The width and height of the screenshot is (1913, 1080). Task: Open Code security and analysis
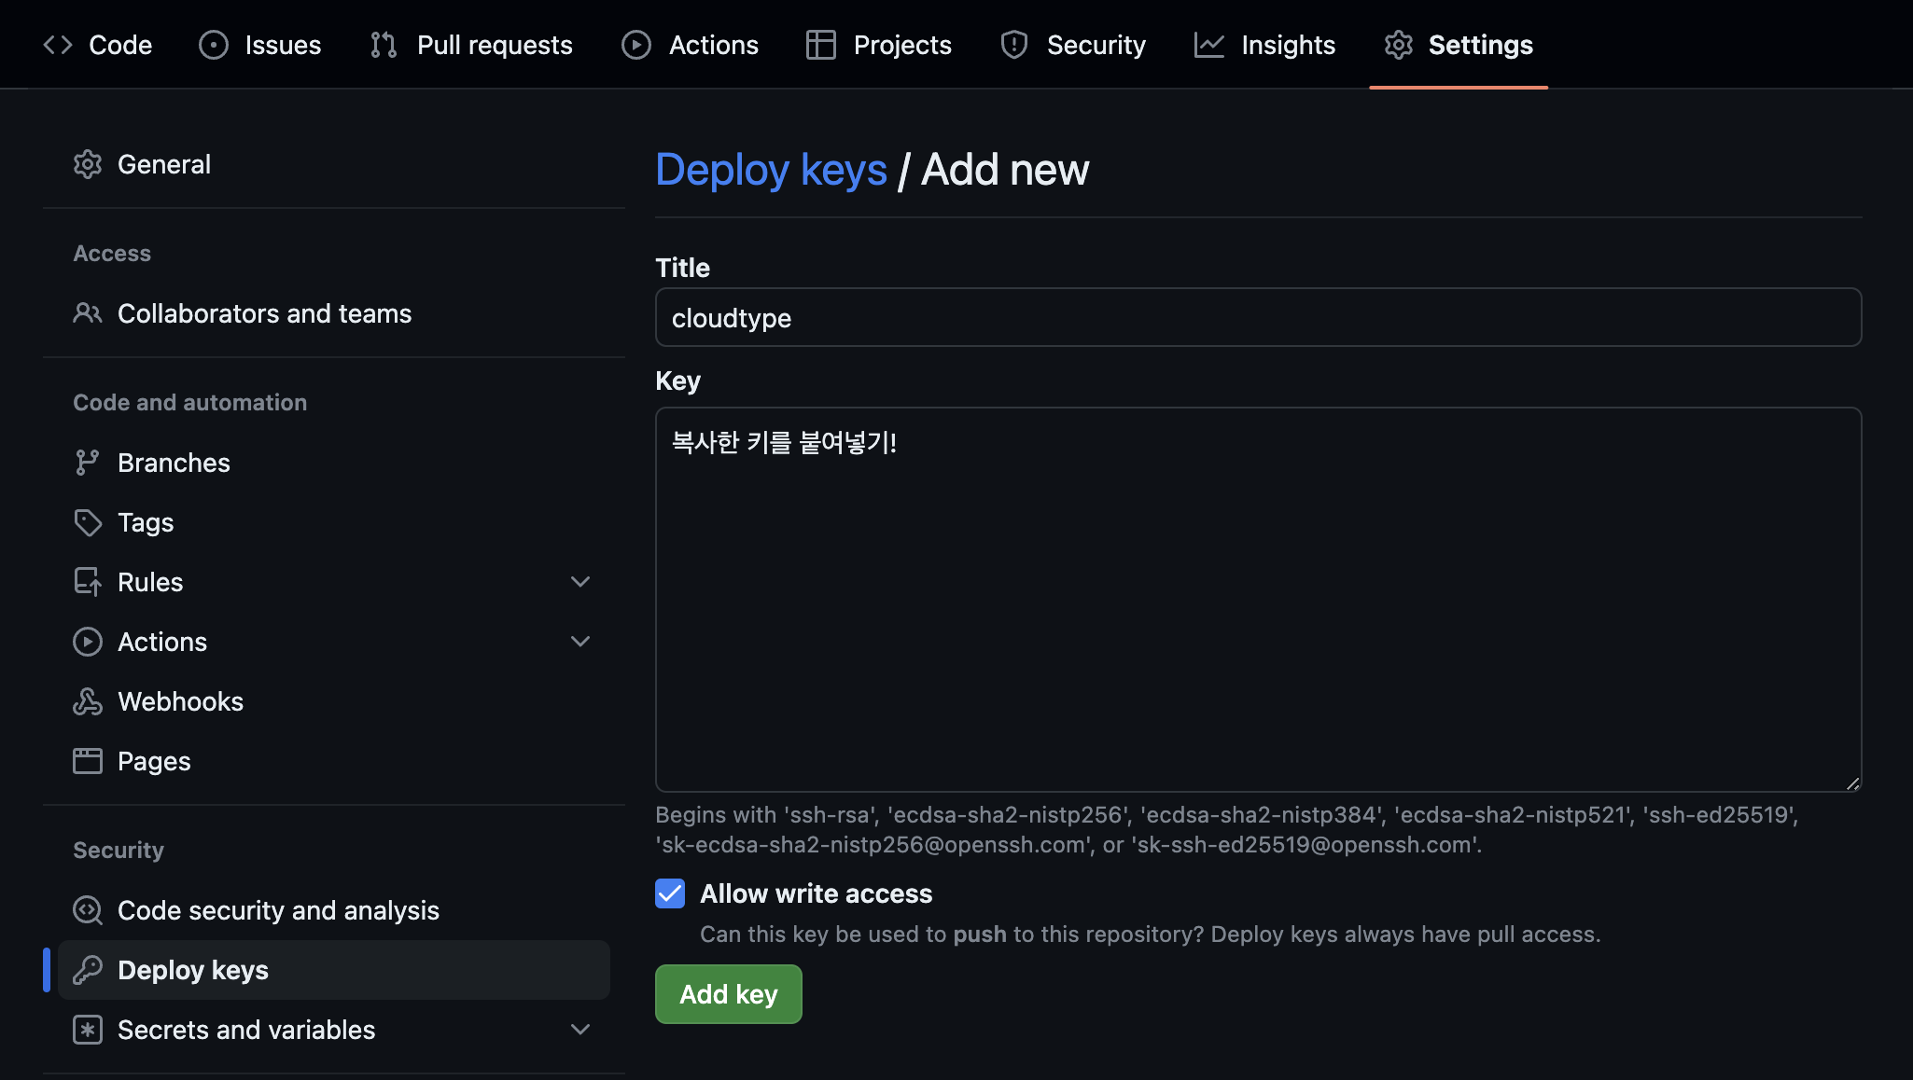[333, 910]
